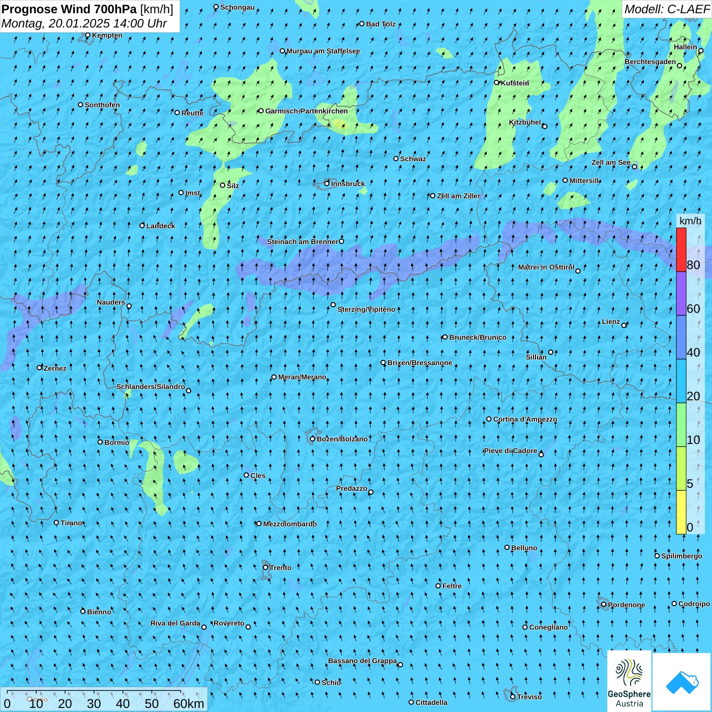The image size is (712, 712).
Task: Click the 'Steinach am Brenner' label
Action: 303,242
